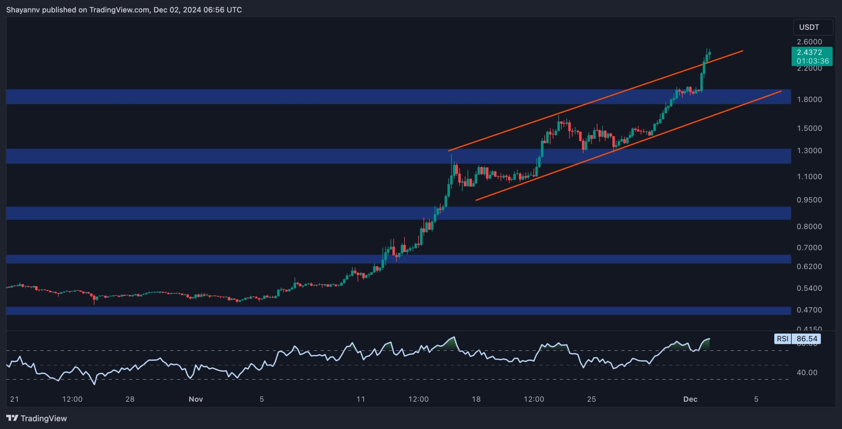This screenshot has width=842, height=429.
Task: Select the 2.6000 price axis label
Action: (809, 42)
